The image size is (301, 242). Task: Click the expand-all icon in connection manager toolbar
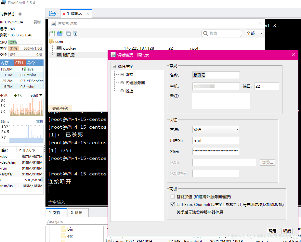tap(75, 33)
